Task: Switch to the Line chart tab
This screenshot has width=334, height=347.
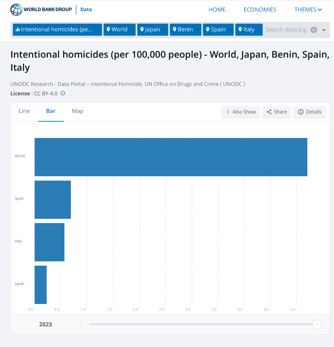Action: [x=24, y=111]
